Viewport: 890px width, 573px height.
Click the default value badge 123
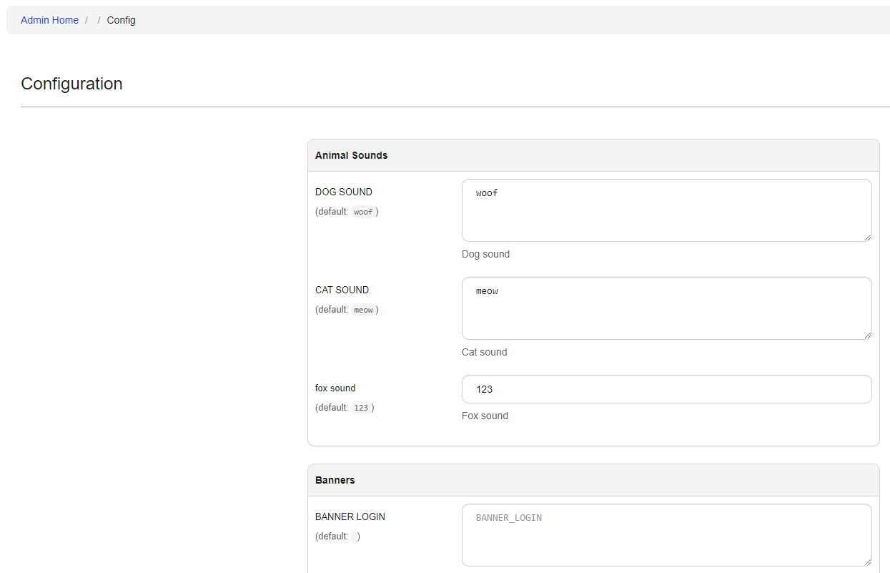(362, 407)
